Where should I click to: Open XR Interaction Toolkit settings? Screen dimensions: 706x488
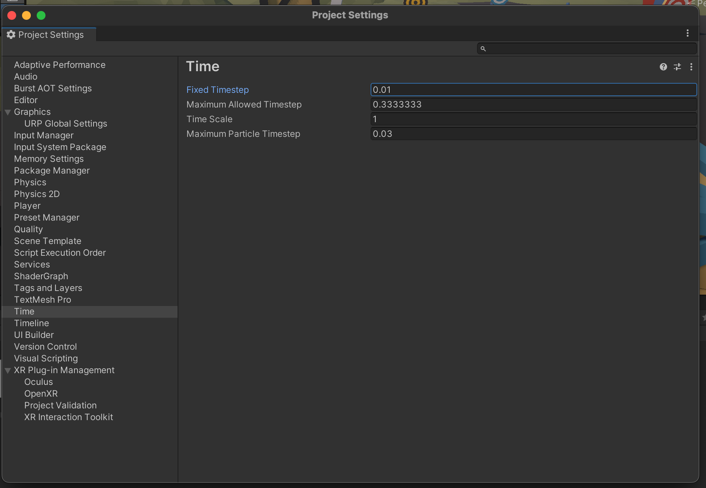point(69,417)
